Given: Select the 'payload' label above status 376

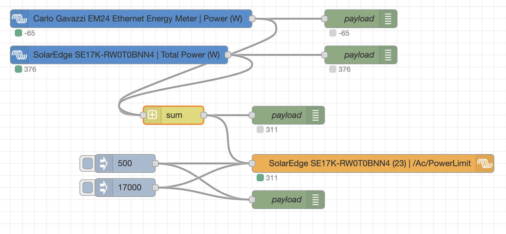Looking at the screenshot, I should pos(359,55).
